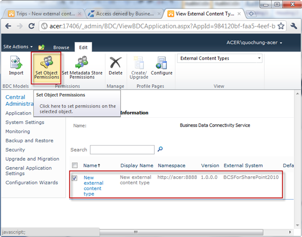Click the Navigate Up folder icon
The width and height of the screenshot is (302, 237).
point(42,47)
